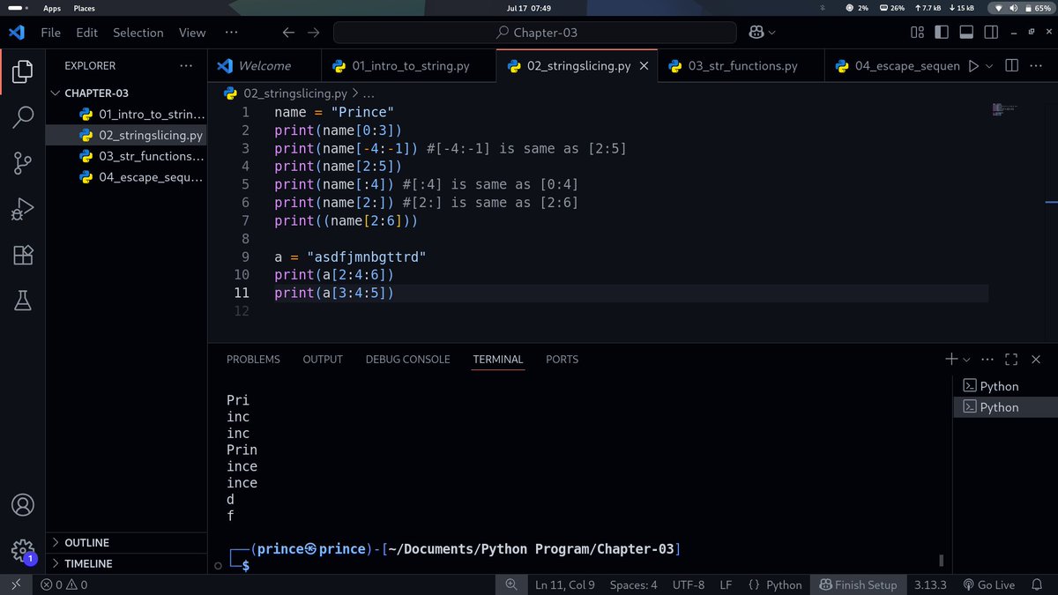Close the terminal panel
Image resolution: width=1058 pixels, height=595 pixels.
tap(1036, 360)
